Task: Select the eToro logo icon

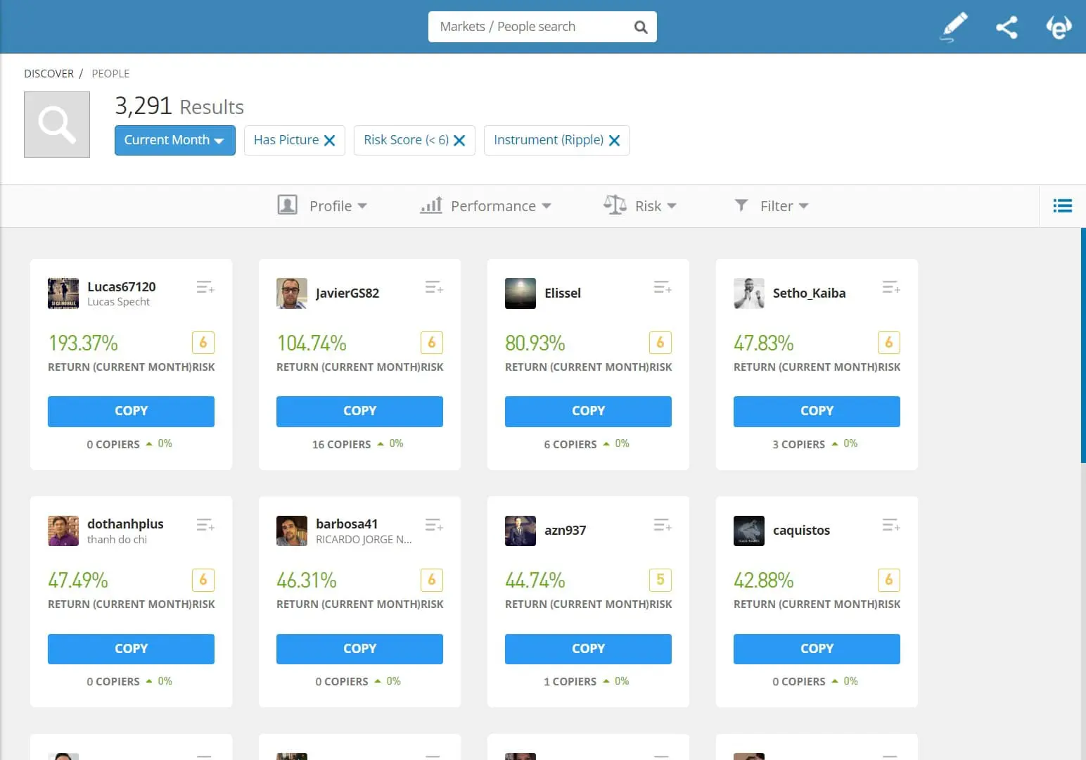Action: tap(1059, 27)
